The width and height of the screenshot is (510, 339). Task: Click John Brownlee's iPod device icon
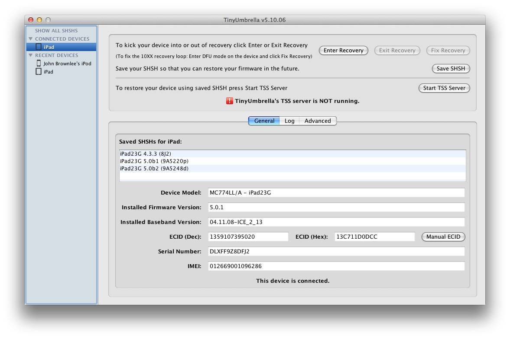[39, 64]
